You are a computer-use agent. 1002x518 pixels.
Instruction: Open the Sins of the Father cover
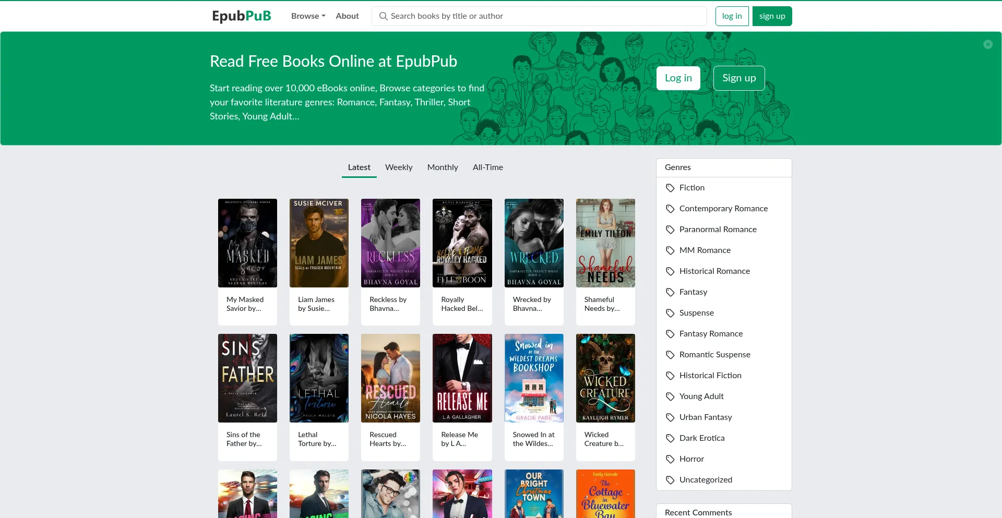pos(247,378)
